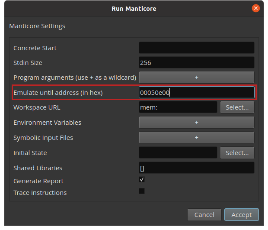Add a program argument with plus button
Screen dimensions: 268x230
pos(196,77)
